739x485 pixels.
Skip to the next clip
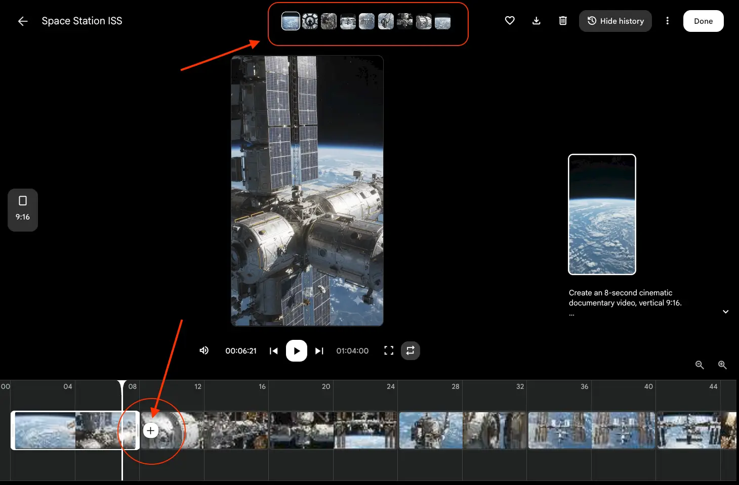[x=319, y=351]
